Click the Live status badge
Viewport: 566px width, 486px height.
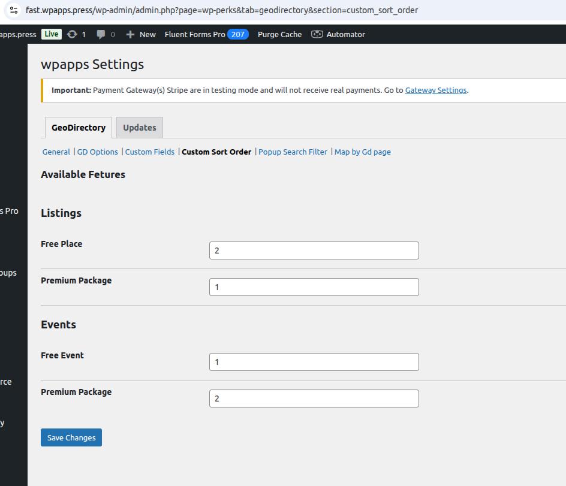[52, 34]
